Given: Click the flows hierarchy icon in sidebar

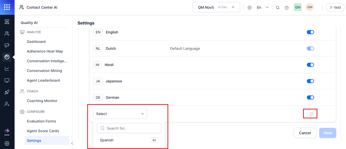Looking at the screenshot, I should pos(7,22).
